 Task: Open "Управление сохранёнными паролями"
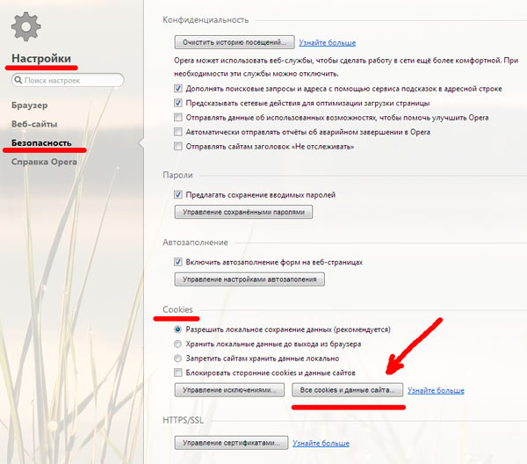pyautogui.click(x=243, y=212)
